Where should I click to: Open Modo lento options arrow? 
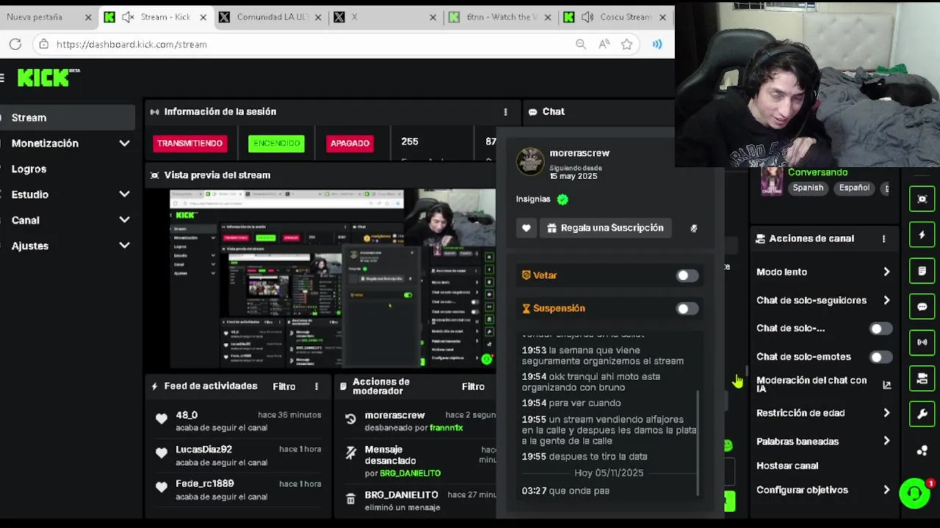(886, 272)
